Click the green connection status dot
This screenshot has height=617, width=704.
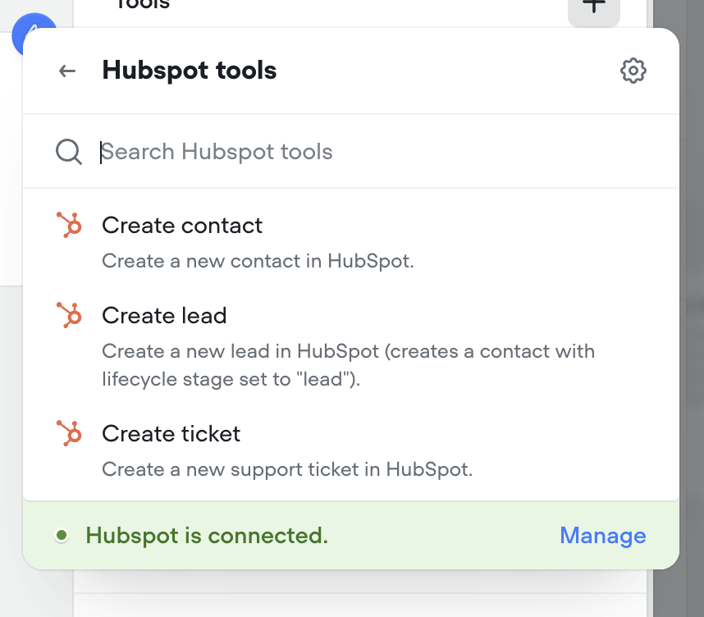[62, 535]
